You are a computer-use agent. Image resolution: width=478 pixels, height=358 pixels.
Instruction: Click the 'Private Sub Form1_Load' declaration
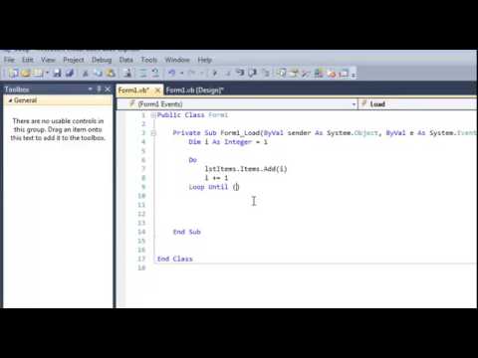[x=325, y=133]
